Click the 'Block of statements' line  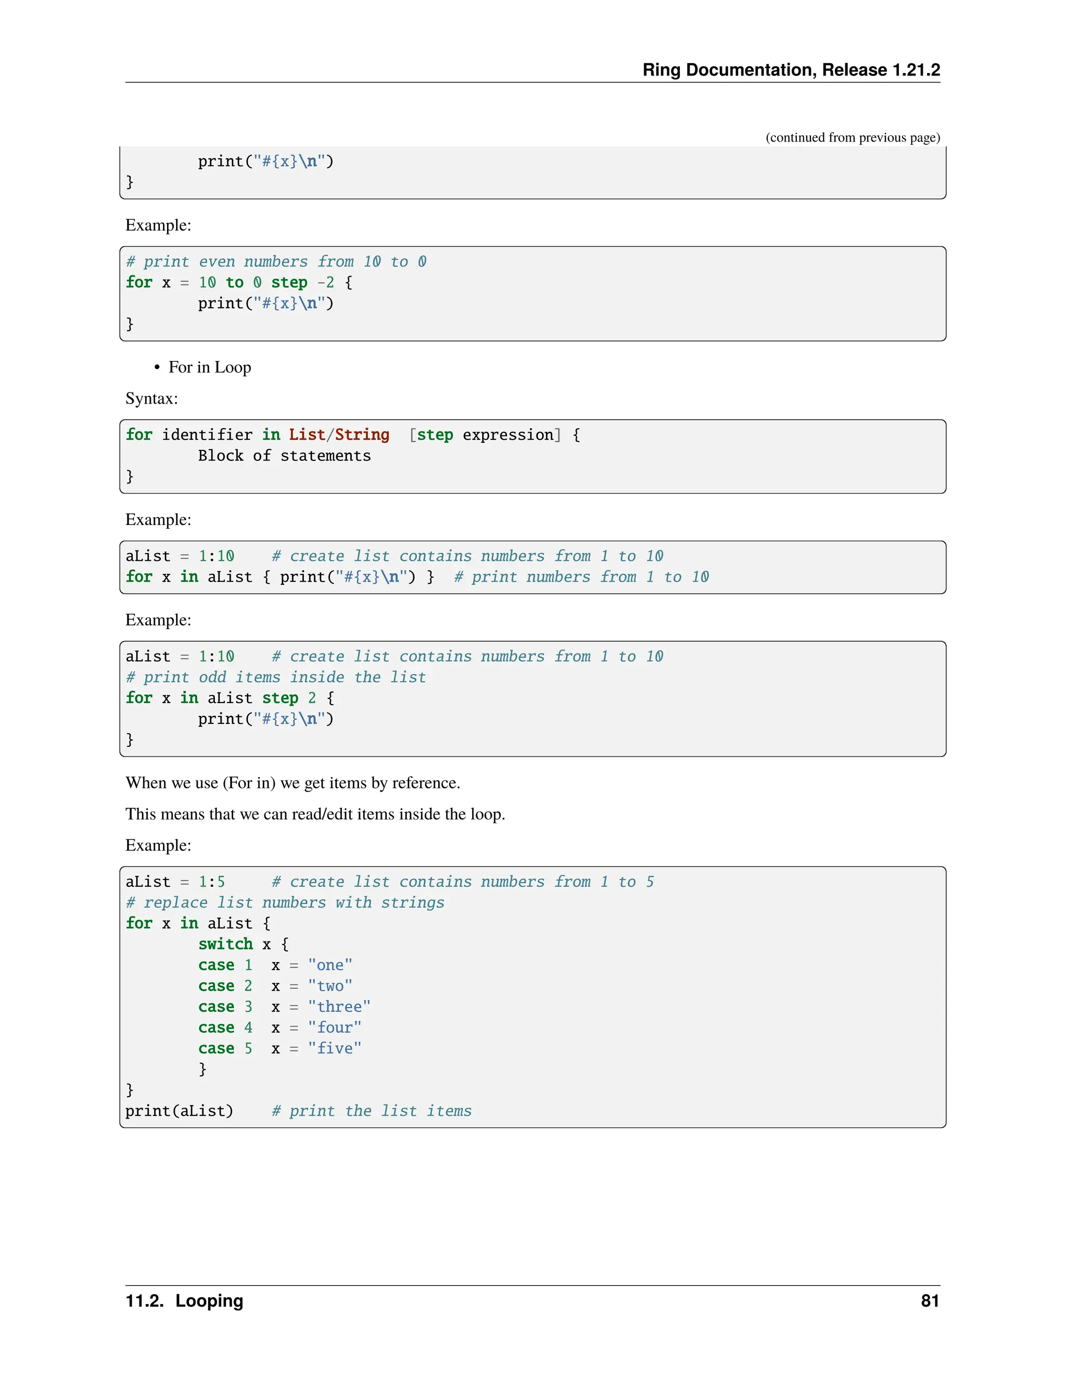point(284,456)
